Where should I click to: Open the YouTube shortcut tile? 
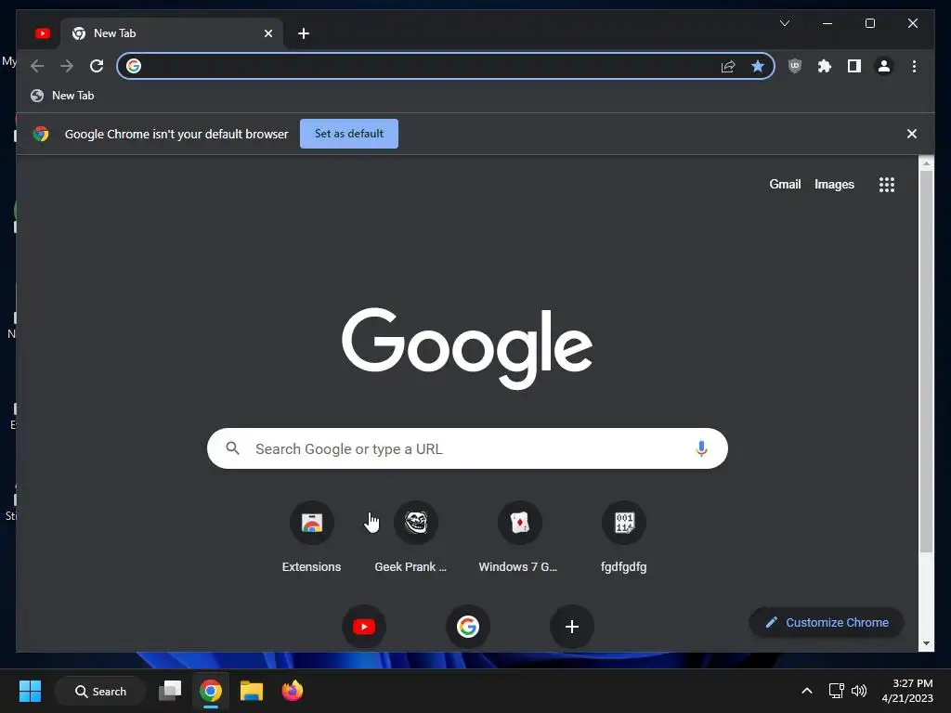coord(364,627)
